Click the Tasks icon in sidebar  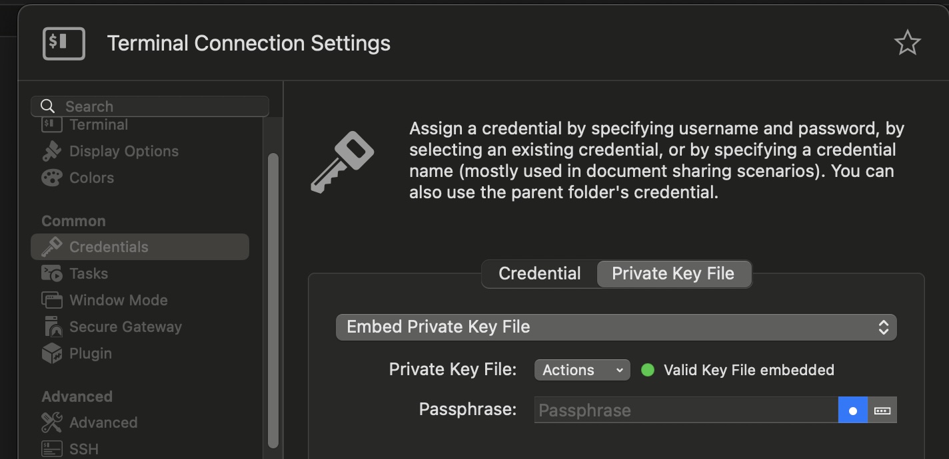(x=51, y=273)
